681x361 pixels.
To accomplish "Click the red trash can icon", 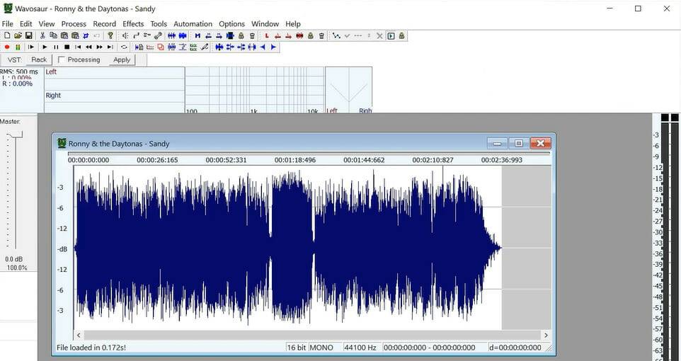I will (x=321, y=35).
